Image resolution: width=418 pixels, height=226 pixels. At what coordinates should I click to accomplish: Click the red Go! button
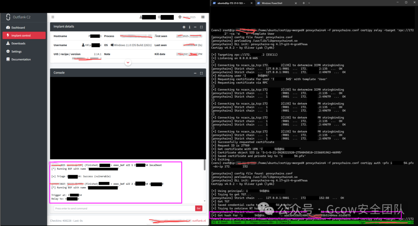[x=199, y=209]
